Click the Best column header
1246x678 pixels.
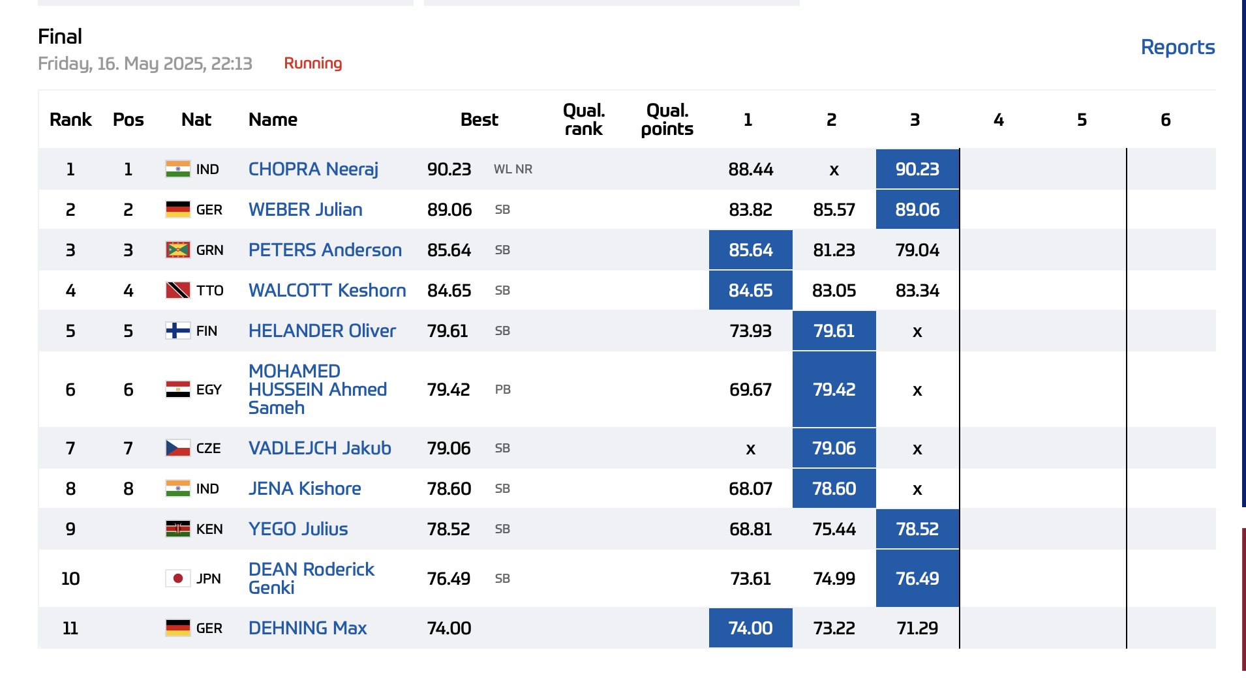tap(479, 120)
